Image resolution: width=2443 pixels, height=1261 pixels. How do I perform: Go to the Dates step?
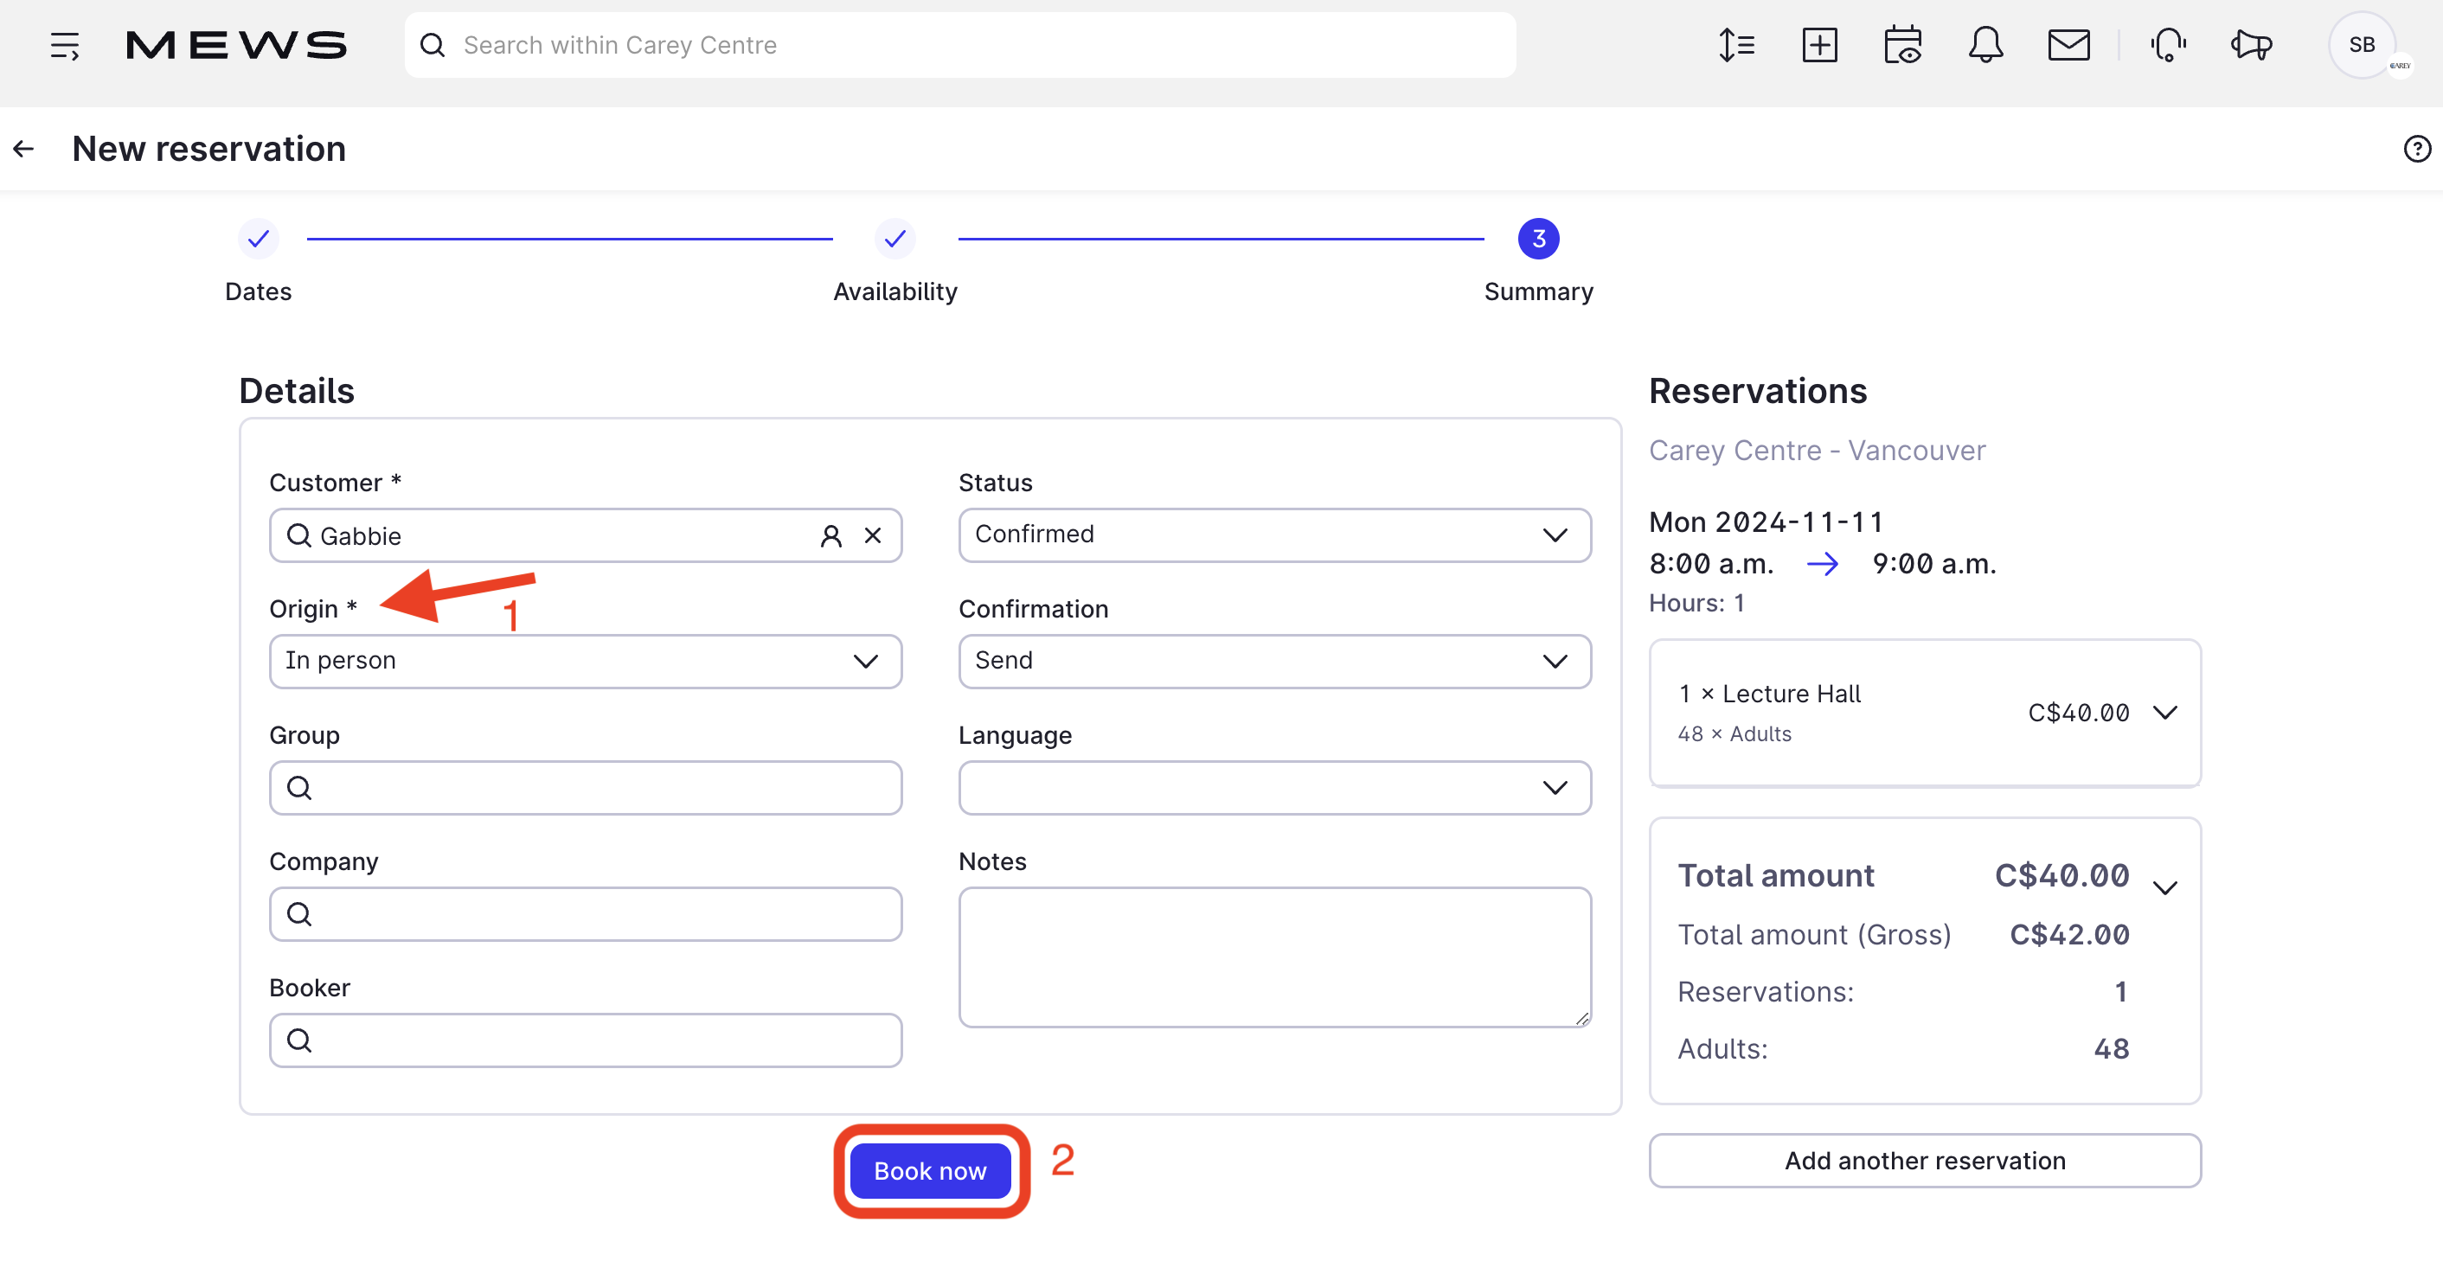(258, 239)
